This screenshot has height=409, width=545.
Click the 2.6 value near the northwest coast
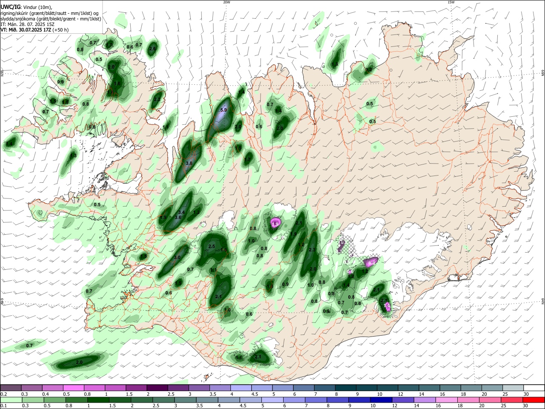[152, 49]
